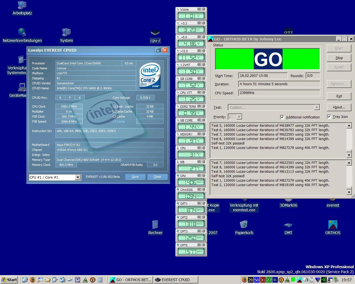Open the Papierkorb recycle bin
The height and width of the screenshot is (284, 355).
pyautogui.click(x=244, y=228)
